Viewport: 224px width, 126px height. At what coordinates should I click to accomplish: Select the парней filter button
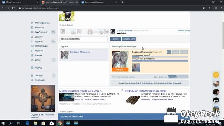click(x=175, y=52)
